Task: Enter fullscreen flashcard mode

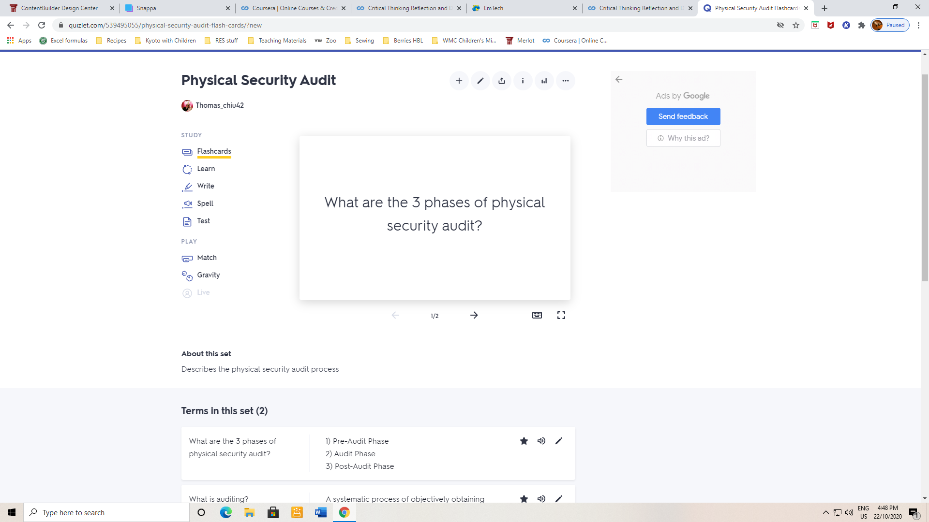Action: [x=561, y=315]
